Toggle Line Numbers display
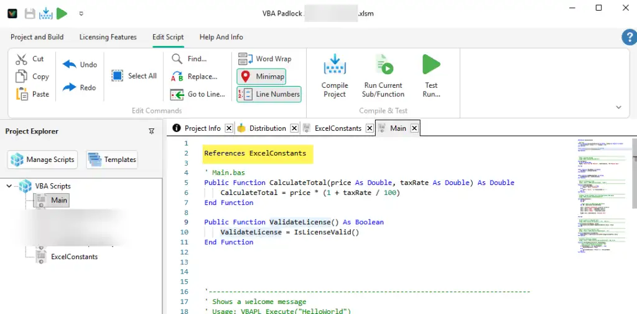The height and width of the screenshot is (314, 637). [x=269, y=94]
